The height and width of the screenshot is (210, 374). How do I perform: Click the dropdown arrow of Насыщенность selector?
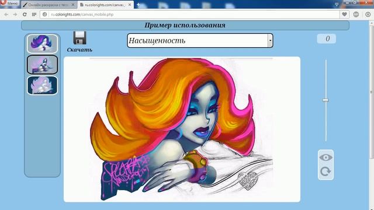[270, 40]
